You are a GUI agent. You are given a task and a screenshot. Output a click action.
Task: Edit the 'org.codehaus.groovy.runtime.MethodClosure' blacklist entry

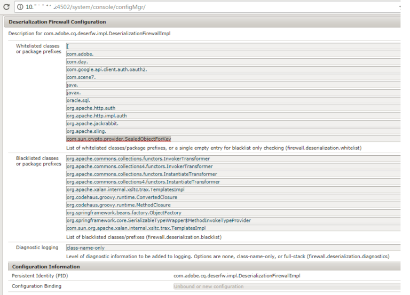tap(233, 205)
